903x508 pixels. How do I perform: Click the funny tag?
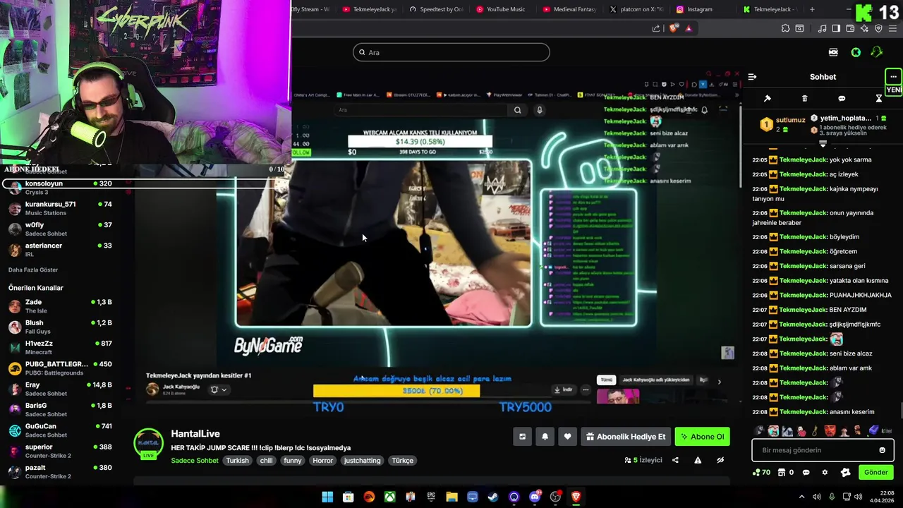[x=292, y=461]
